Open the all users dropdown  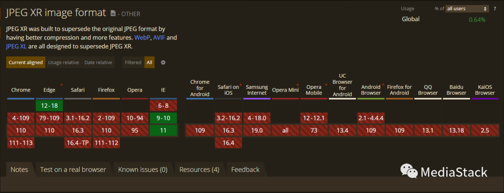[467, 8]
